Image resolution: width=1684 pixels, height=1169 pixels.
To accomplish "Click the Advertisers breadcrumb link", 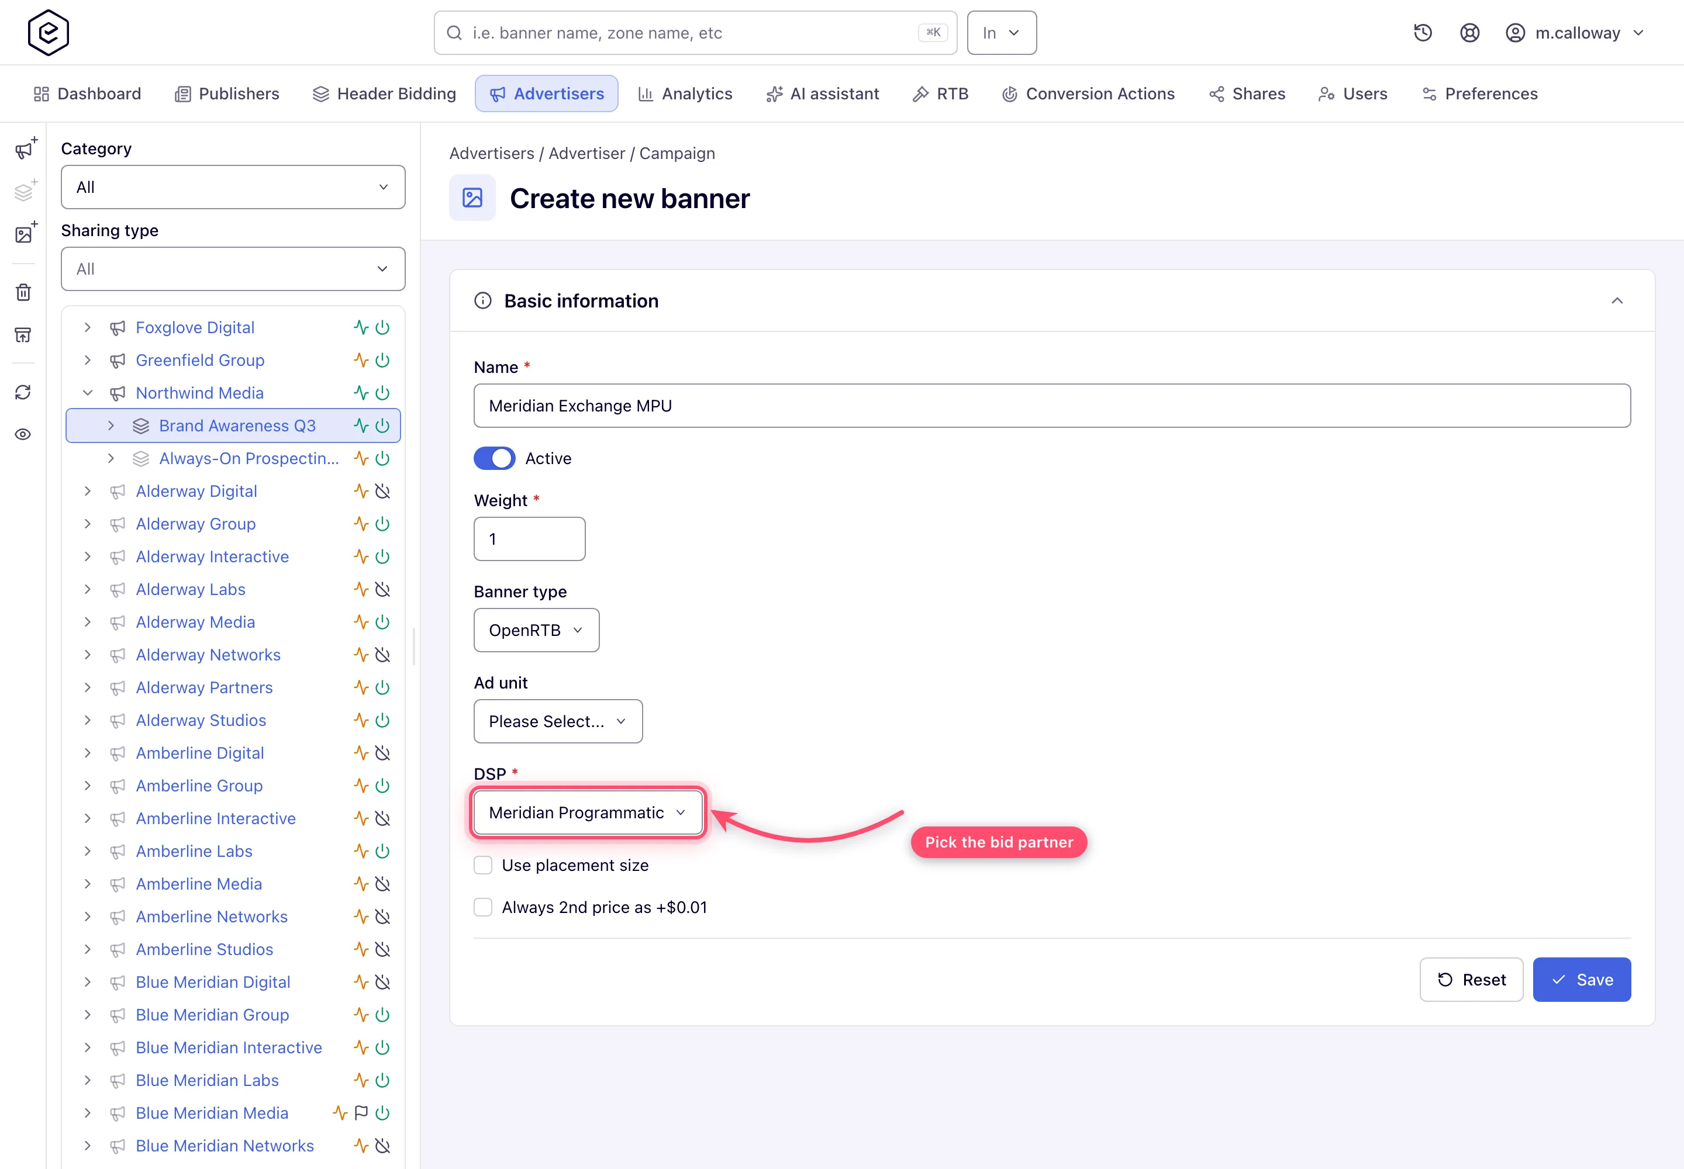I will click(x=492, y=153).
